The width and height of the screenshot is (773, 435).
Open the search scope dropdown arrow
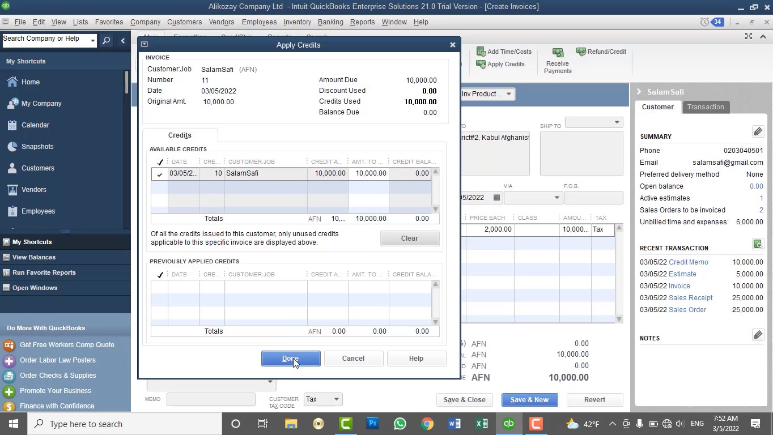click(93, 40)
